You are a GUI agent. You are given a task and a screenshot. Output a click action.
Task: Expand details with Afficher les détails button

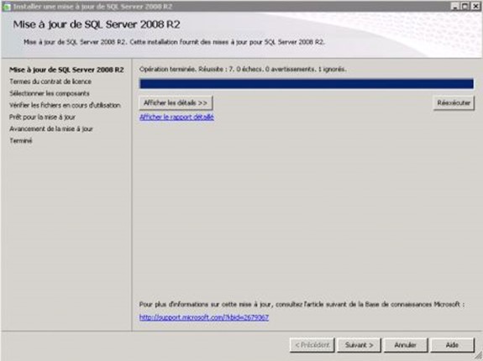(176, 102)
